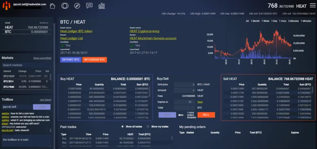Set chart range to 1 Hour
317x149 pixels.
click(x=283, y=21)
